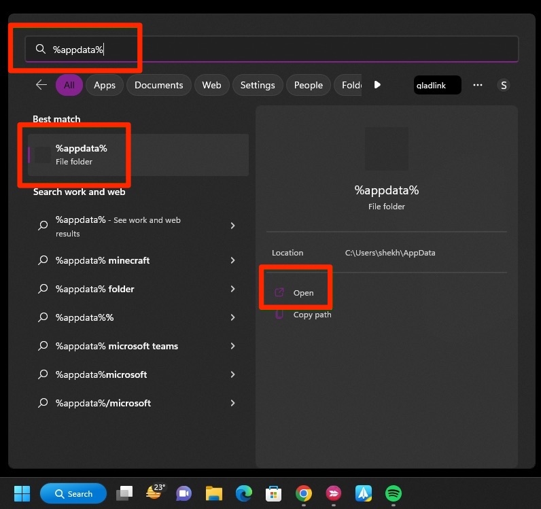Click search icon next to %appdata%%
Image resolution: width=541 pixels, height=509 pixels.
(x=43, y=317)
